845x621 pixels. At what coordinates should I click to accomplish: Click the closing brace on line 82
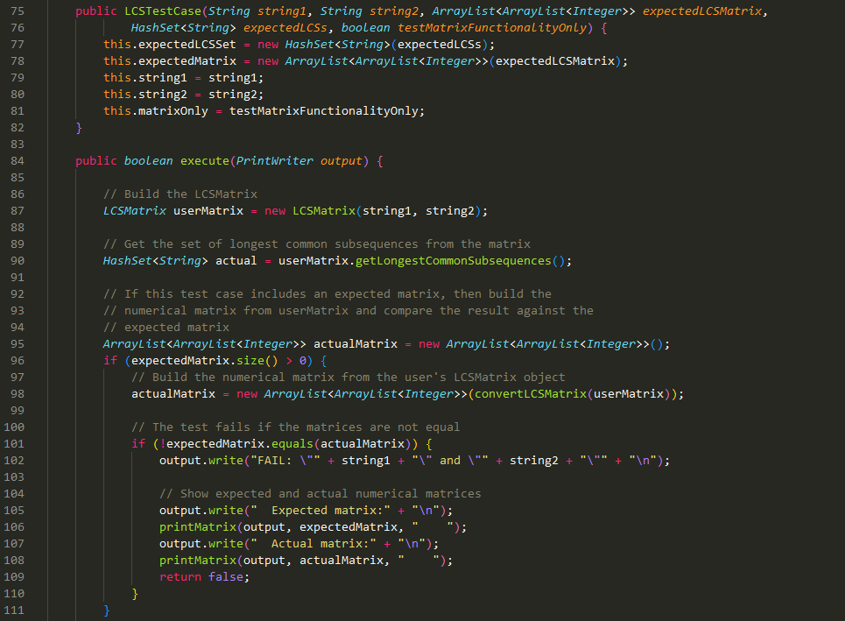(79, 128)
